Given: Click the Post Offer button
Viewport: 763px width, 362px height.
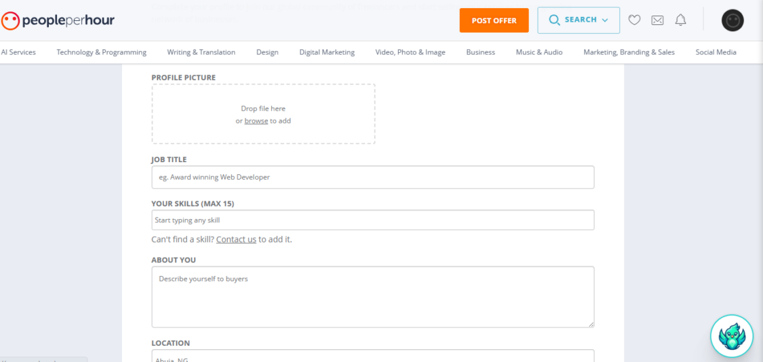Looking at the screenshot, I should pyautogui.click(x=494, y=20).
